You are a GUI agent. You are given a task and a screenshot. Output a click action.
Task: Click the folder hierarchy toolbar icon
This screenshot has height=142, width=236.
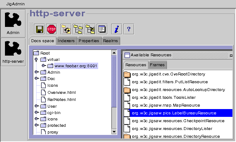click(x=78, y=29)
